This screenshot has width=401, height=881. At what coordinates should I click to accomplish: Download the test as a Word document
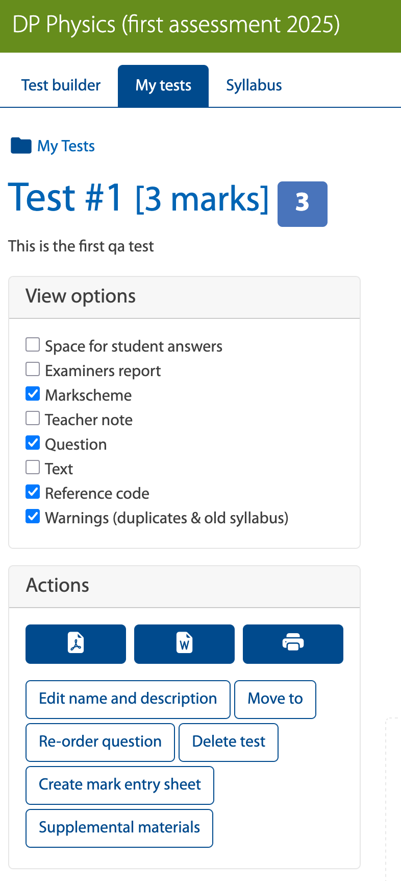[x=184, y=644]
